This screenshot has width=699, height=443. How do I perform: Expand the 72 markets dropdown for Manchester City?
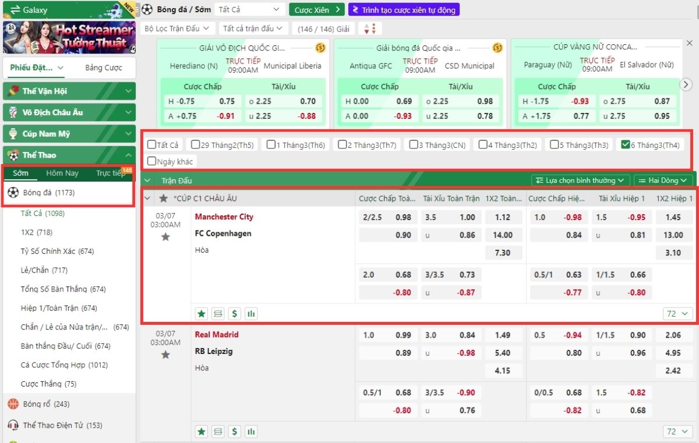coord(677,314)
